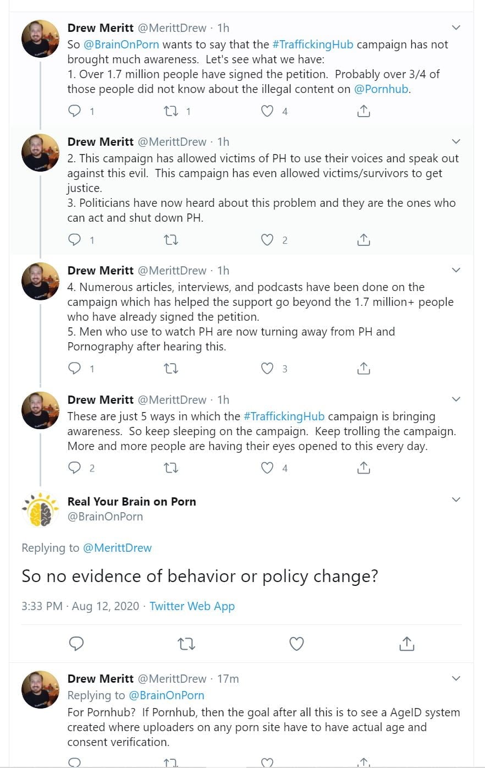The image size is (485, 768).
Task: Like the 'These are just 5 ways' tweet
Action: tap(267, 468)
